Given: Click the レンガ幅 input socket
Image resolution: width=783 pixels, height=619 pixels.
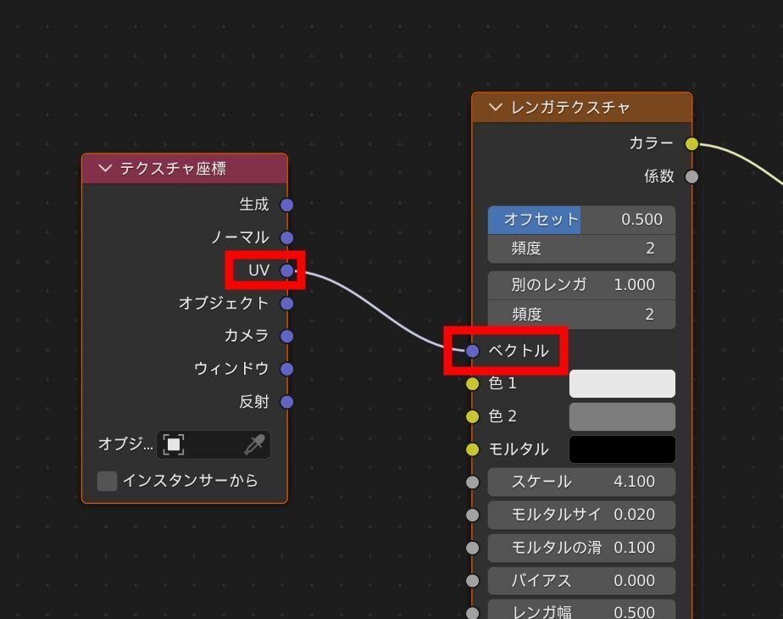Looking at the screenshot, I should click(472, 613).
